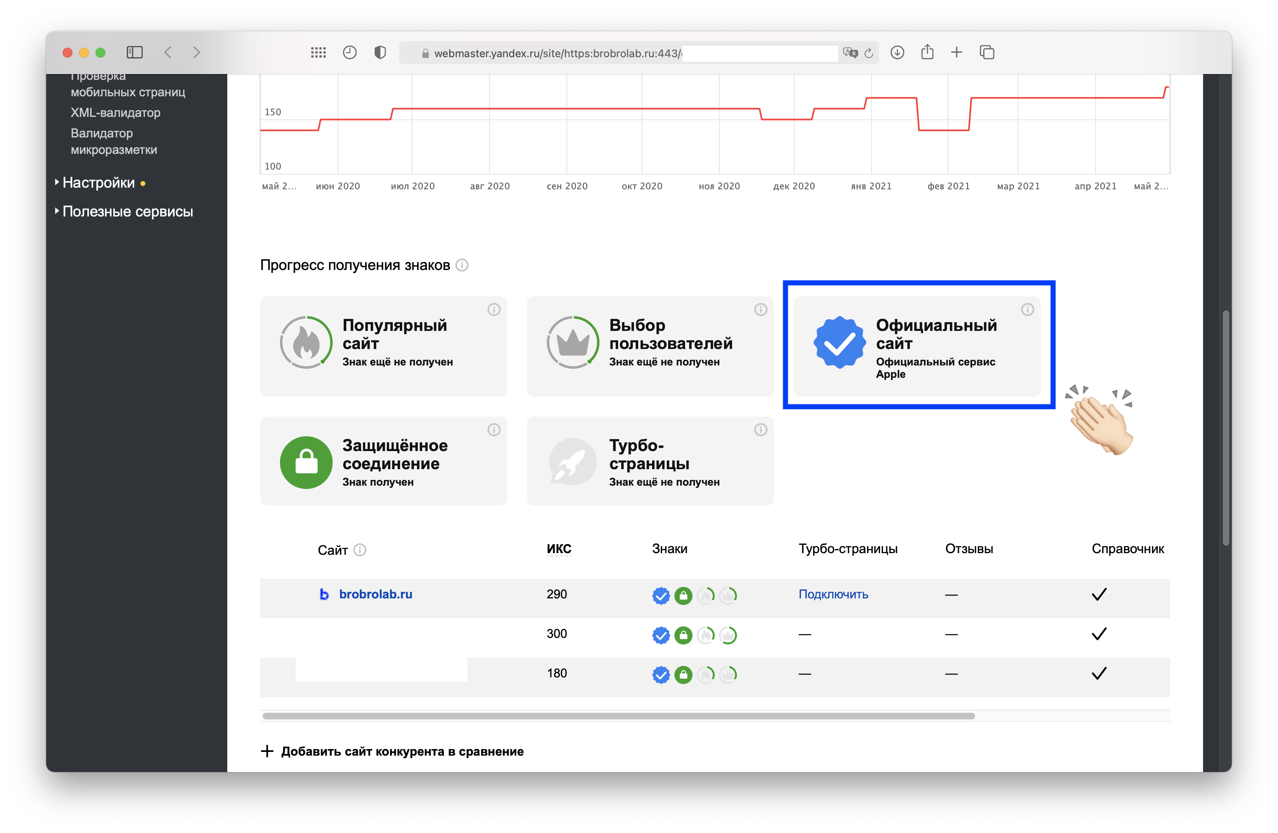Click info icon on Популярный сайт card
This screenshot has height=833, width=1278.
pyautogui.click(x=494, y=309)
